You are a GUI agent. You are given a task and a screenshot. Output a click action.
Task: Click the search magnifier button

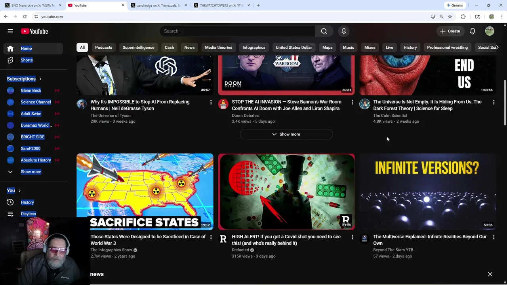tap(324, 31)
